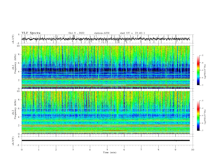This screenshot has width=217, height=168.
Task: Click the ch.3 flat voltage trace
Action: [x=105, y=141]
